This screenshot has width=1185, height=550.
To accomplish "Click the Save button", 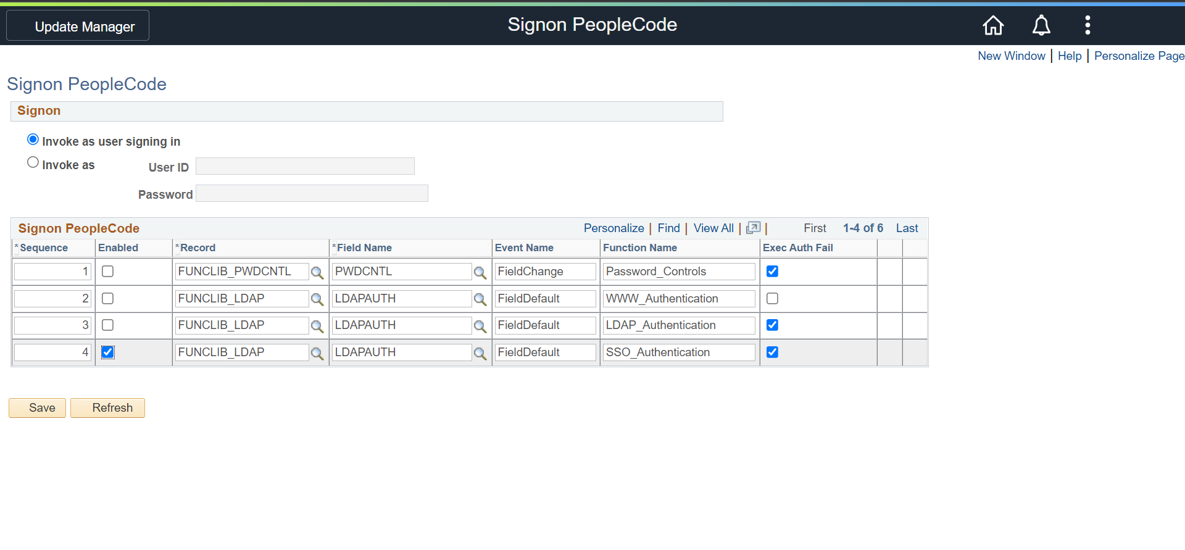I will pyautogui.click(x=37, y=408).
